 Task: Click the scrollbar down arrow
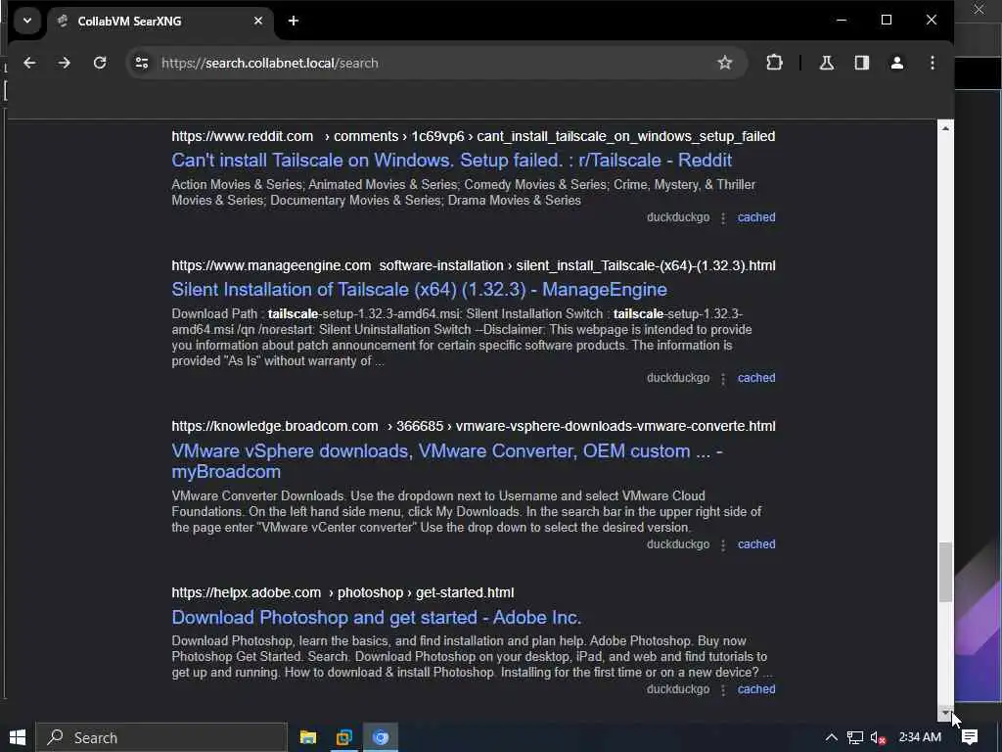[945, 713]
